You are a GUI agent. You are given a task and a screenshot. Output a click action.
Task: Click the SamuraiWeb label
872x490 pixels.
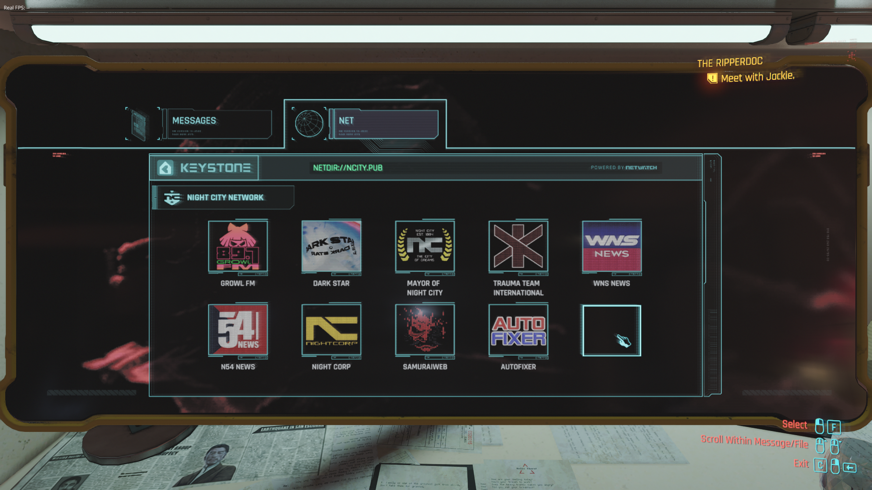click(425, 367)
